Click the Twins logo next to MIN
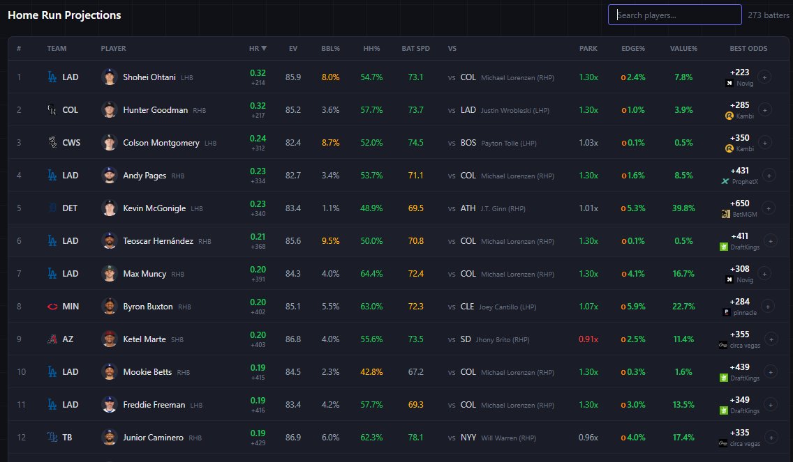Image resolution: width=793 pixels, height=462 pixels. pos(52,307)
